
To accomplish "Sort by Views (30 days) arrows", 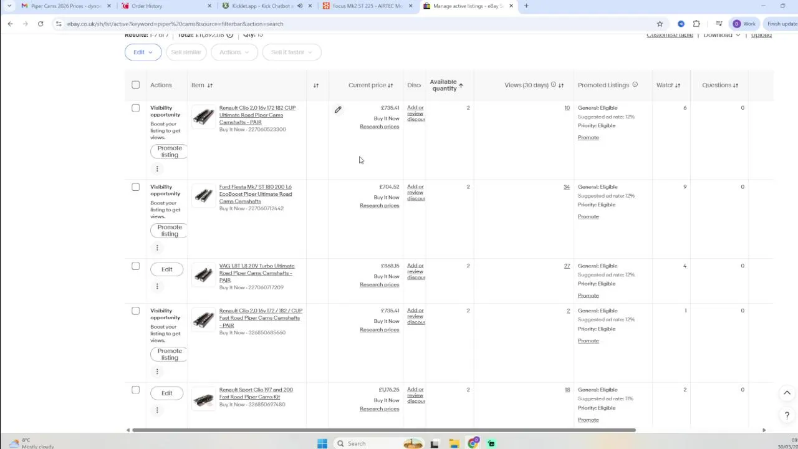I will (x=561, y=85).
